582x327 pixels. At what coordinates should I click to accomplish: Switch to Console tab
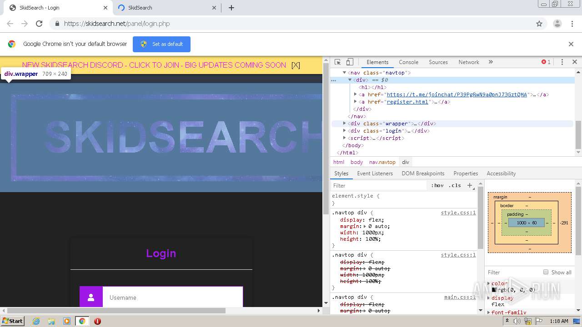408,62
